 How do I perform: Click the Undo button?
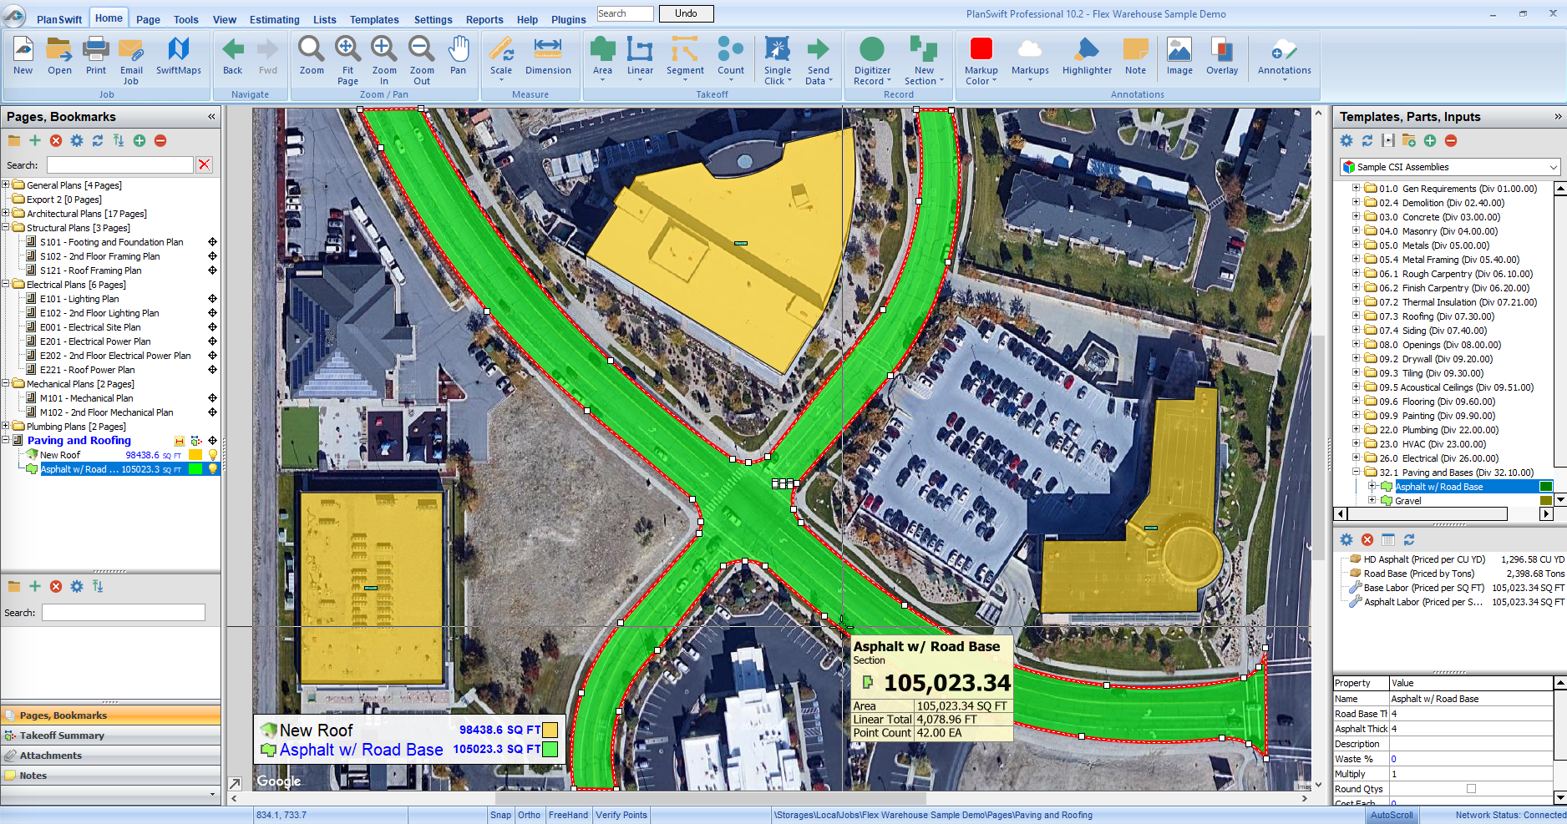[x=686, y=13]
